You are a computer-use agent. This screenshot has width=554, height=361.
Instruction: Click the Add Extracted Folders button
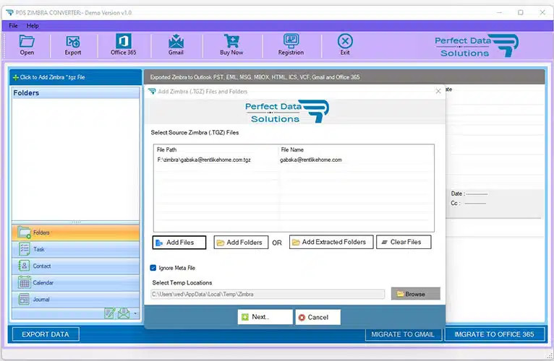tap(331, 242)
